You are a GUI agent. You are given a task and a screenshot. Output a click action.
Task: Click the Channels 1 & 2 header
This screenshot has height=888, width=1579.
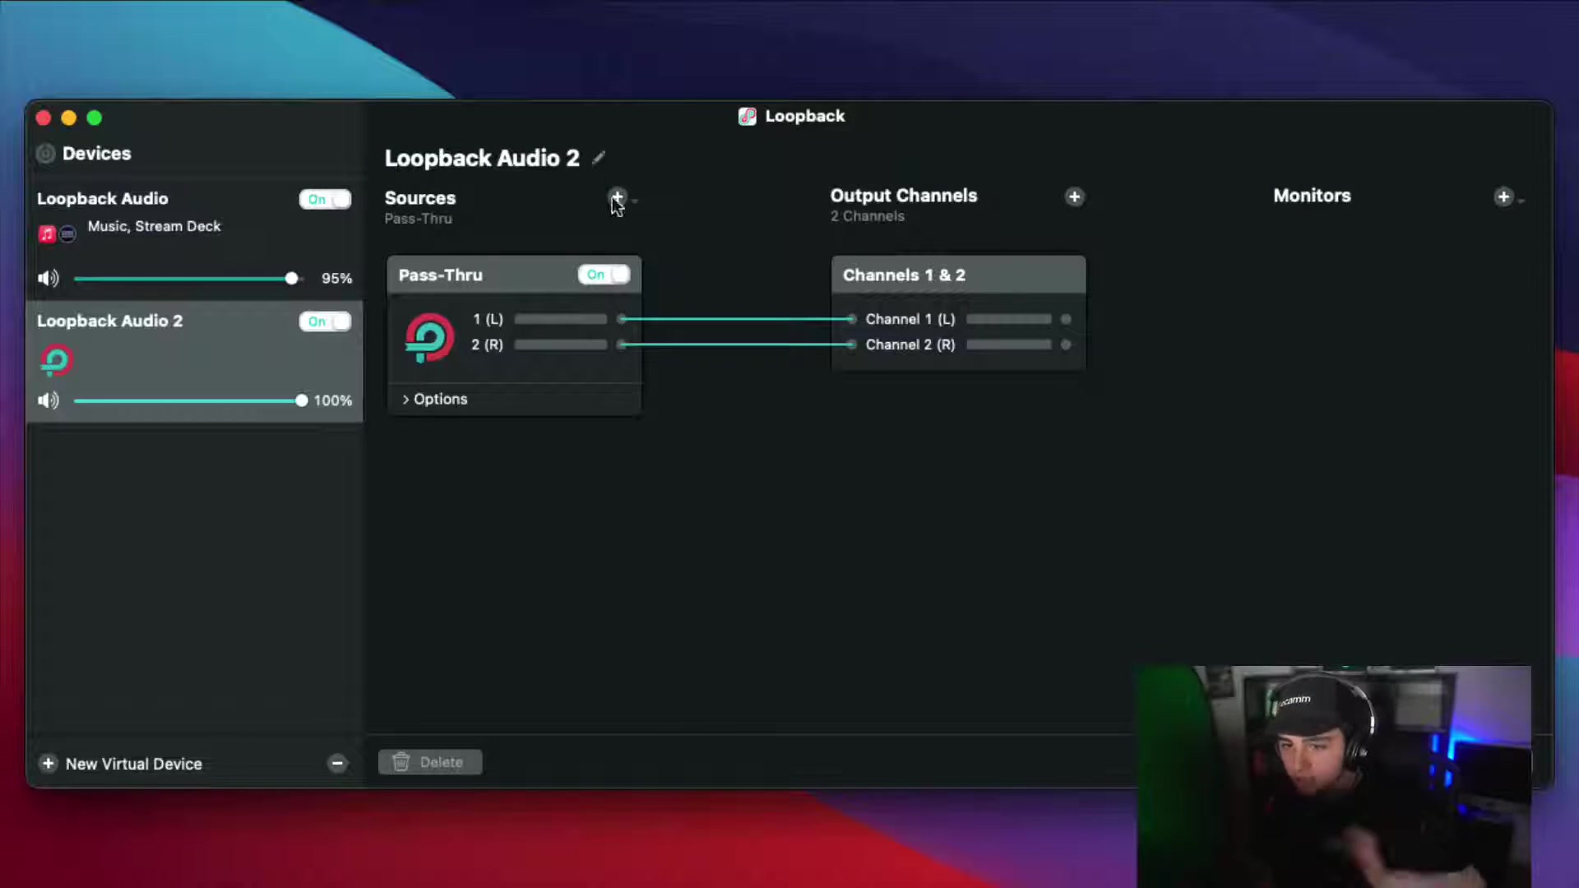[958, 275]
